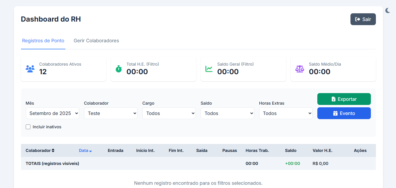Image resolution: width=396 pixels, height=188 pixels.
Task: Expand the Cargo filter dropdown
Action: click(x=169, y=113)
